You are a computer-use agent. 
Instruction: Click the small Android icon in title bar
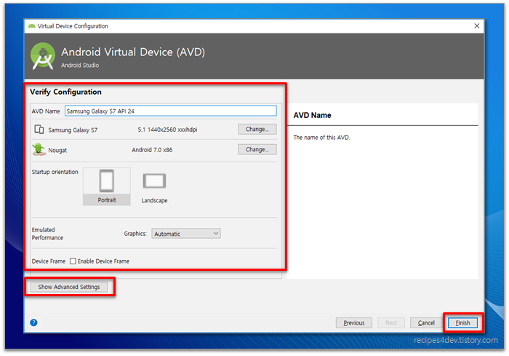point(32,26)
